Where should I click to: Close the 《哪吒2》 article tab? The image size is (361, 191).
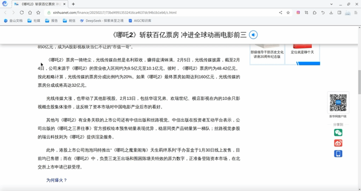click(x=64, y=4)
